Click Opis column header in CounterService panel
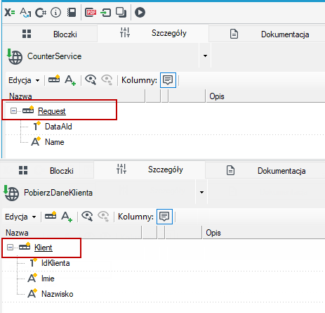325x313 pixels. 265,96
